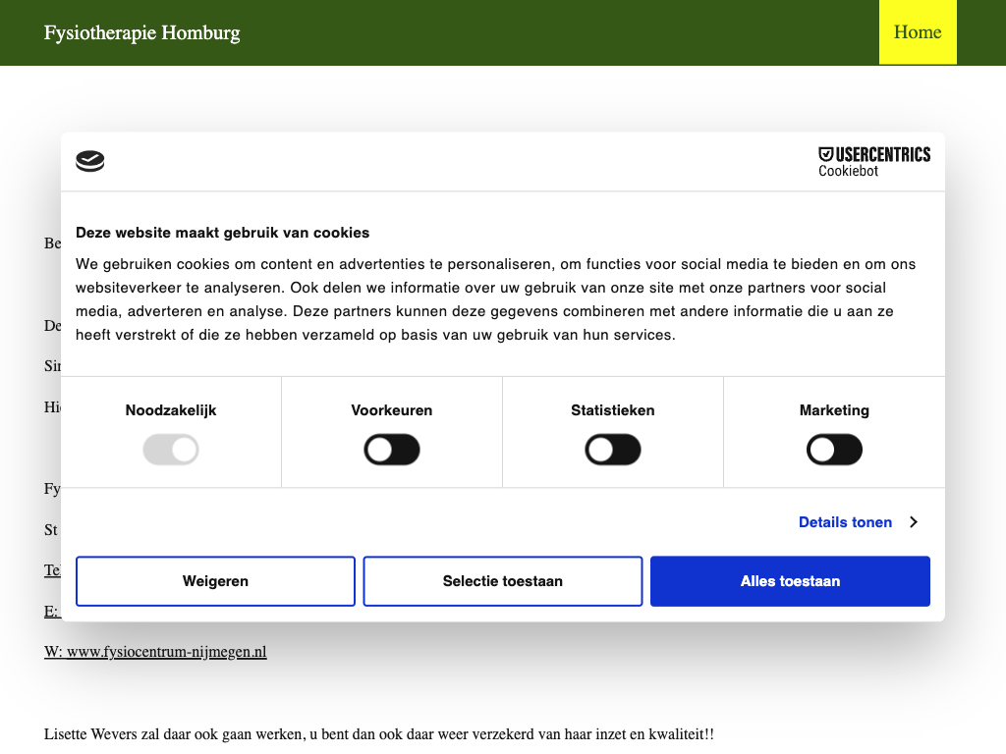The height and width of the screenshot is (754, 1006).
Task: Expand cookie details via Details tonen
Action: [845, 522]
